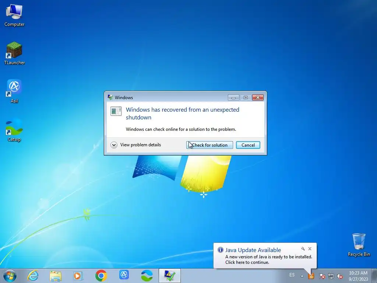
Task: Cancel the unexpected shutdown dialog
Action: click(248, 145)
